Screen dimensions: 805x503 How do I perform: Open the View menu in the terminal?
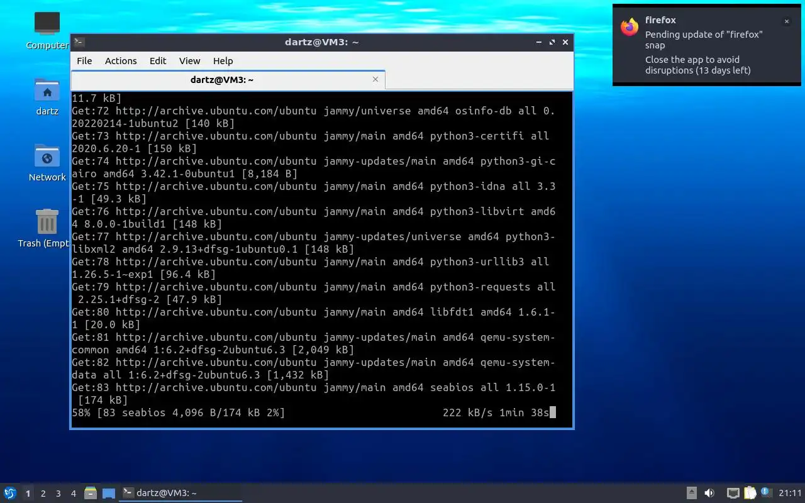189,61
